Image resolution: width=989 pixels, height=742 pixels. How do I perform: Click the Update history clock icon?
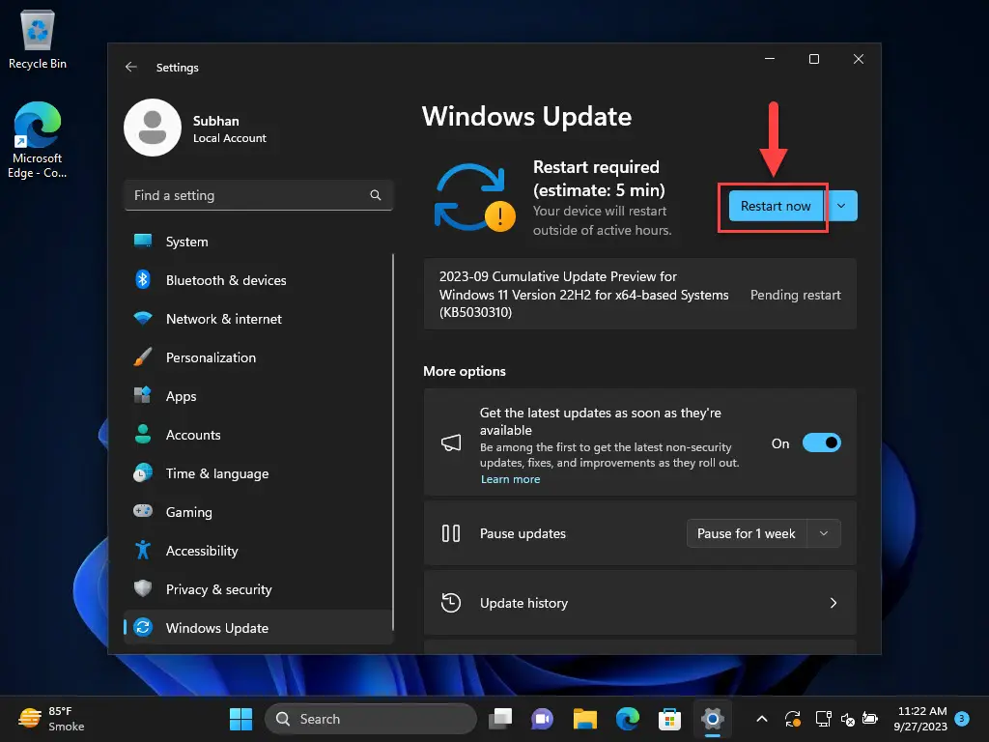[x=451, y=603]
